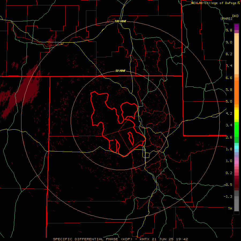This screenshot has height=241, width=241.
Task: Click the "9.0" value on the color scale
Action: 229,42
